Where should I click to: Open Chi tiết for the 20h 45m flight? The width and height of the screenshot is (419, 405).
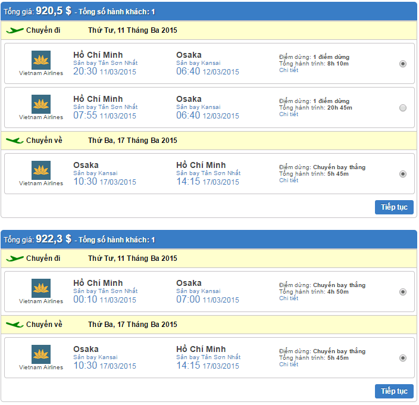(289, 114)
